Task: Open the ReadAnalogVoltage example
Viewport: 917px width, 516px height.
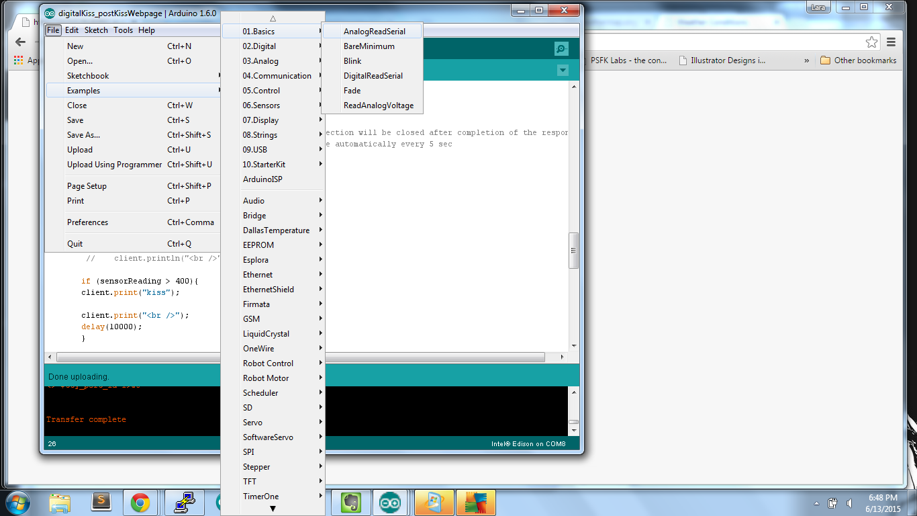Action: (x=373, y=105)
